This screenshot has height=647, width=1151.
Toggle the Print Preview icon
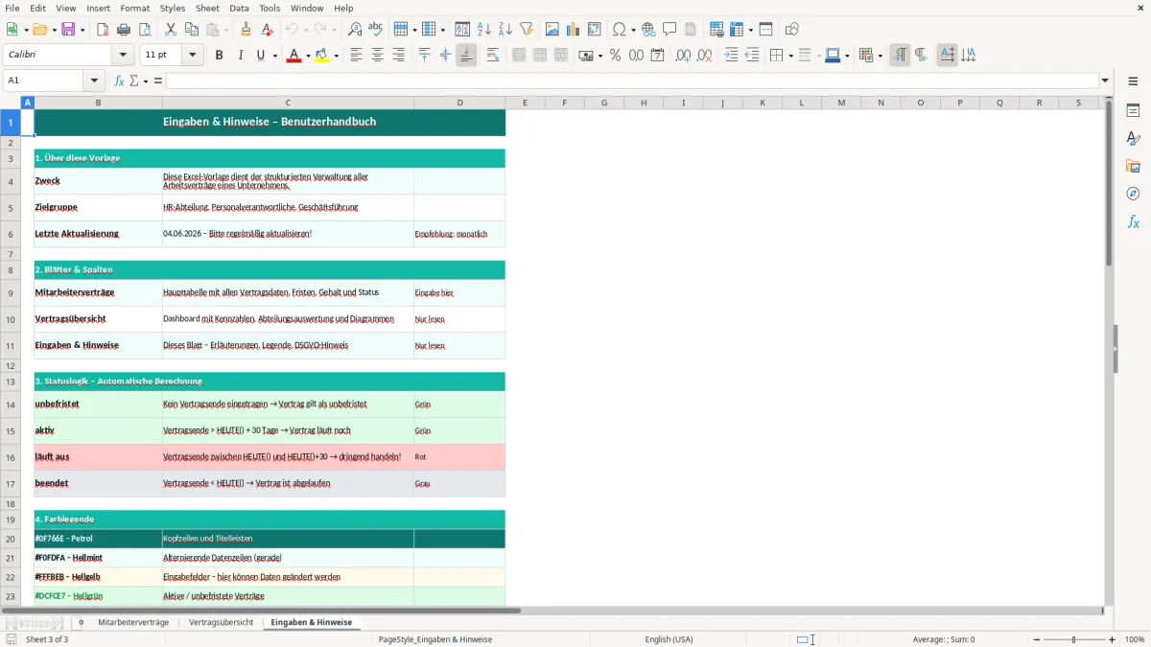click(x=145, y=30)
